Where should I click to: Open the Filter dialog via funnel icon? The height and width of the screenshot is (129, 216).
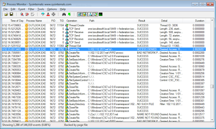click(x=43, y=14)
